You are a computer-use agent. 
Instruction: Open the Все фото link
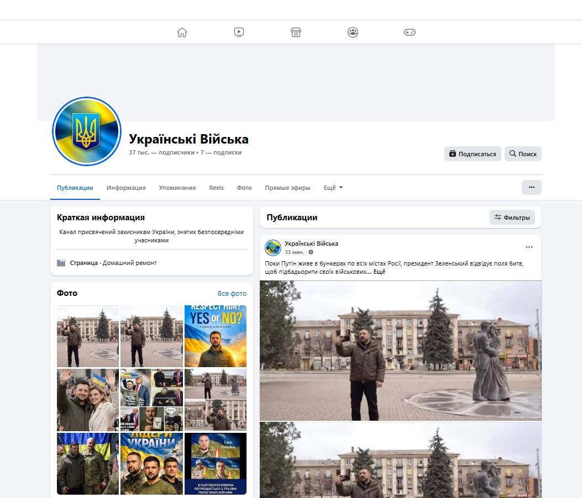tap(232, 293)
